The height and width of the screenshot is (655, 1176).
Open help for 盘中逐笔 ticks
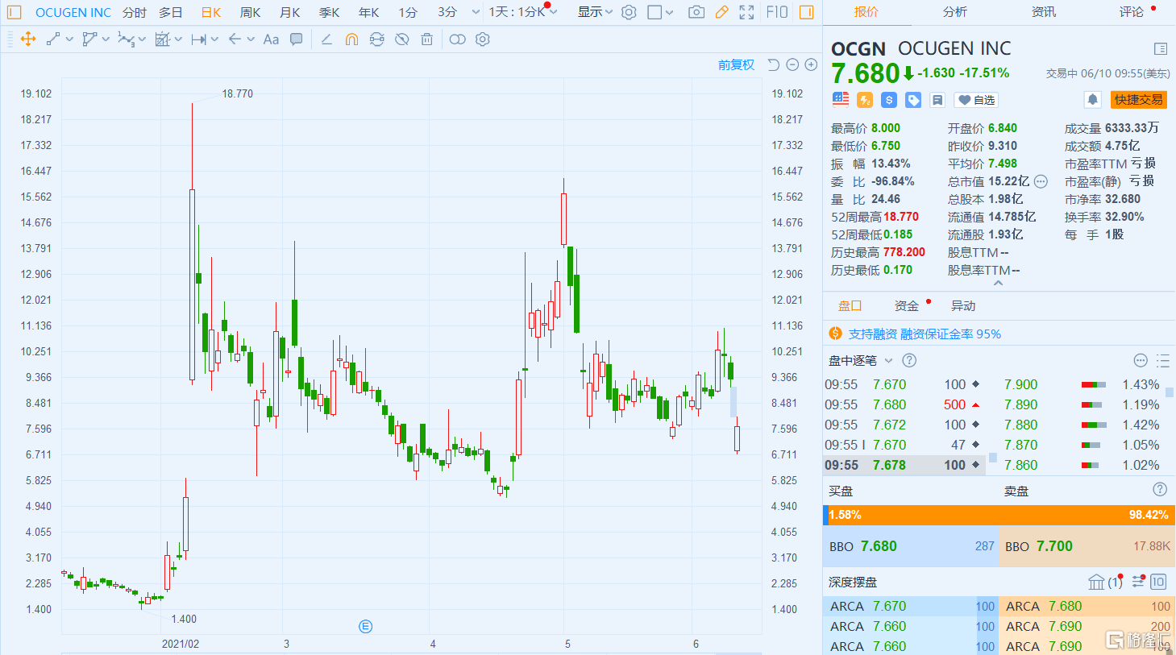click(x=909, y=360)
